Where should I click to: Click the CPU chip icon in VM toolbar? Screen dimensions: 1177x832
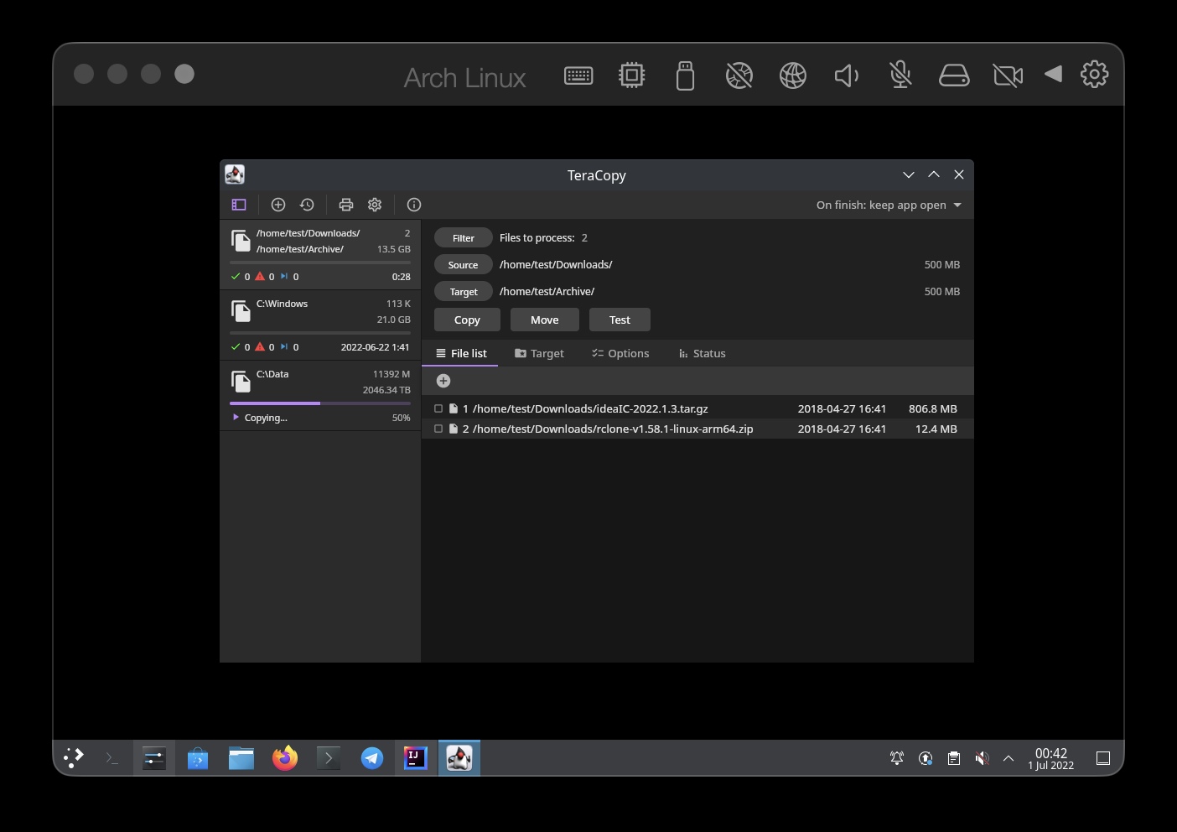point(632,75)
